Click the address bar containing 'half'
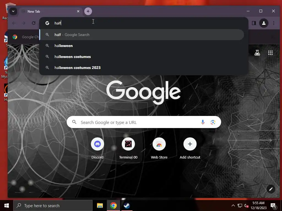The height and width of the screenshot is (211, 282). point(144,23)
